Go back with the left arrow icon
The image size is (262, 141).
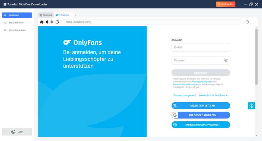[x=47, y=22]
